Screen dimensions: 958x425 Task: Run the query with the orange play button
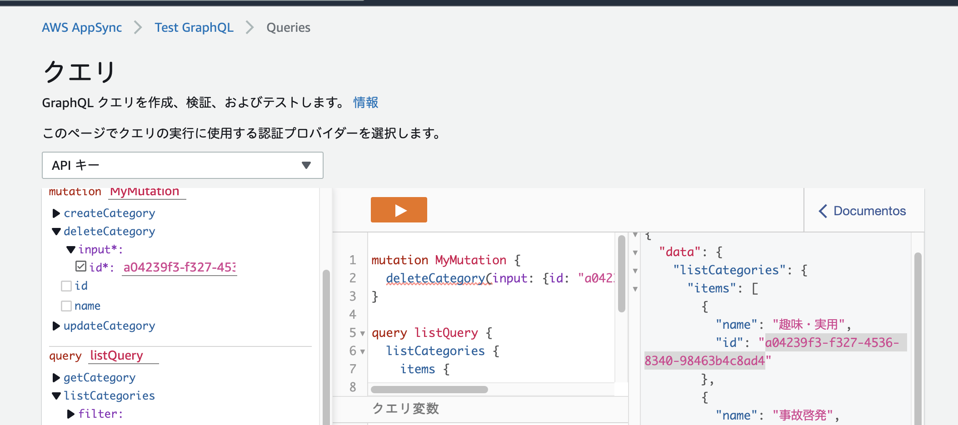399,210
